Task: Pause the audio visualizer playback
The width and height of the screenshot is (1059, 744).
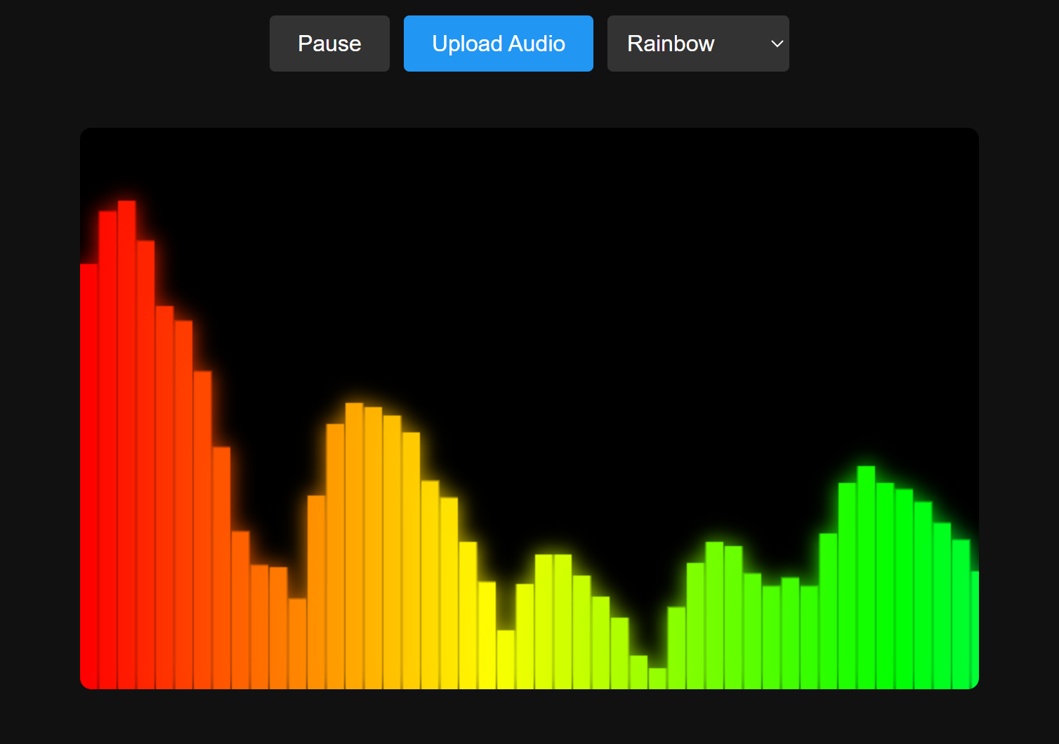Action: pyautogui.click(x=329, y=43)
